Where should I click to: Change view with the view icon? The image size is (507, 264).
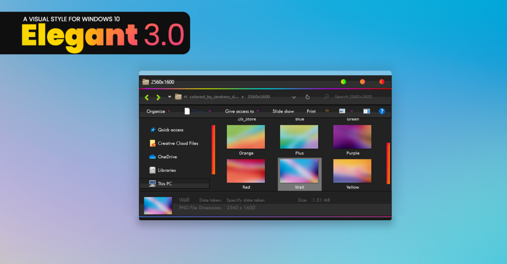coord(342,111)
